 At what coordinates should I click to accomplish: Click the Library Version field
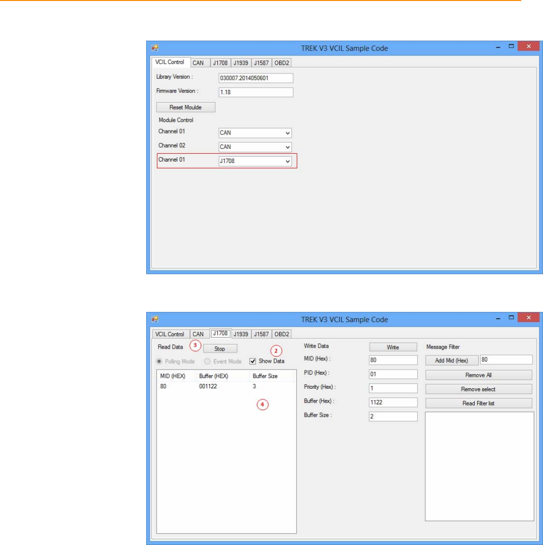click(256, 78)
